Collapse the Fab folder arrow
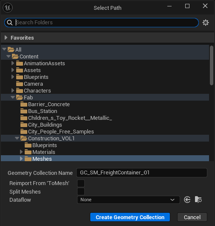Viewport: 215px width, 226px height. [x=13, y=97]
